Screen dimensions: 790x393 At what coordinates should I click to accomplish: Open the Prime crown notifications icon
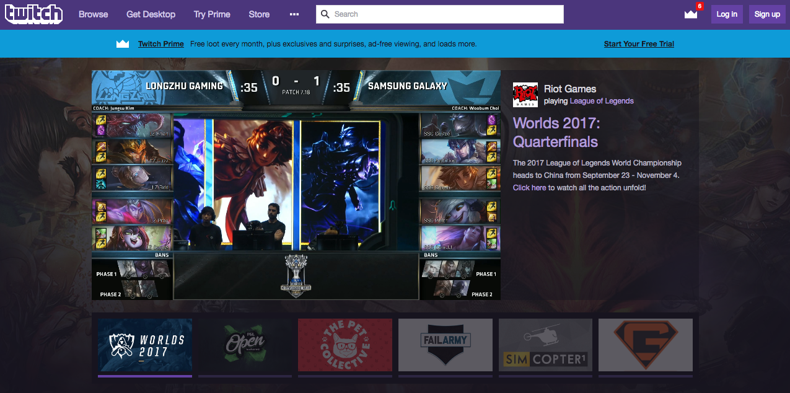691,14
